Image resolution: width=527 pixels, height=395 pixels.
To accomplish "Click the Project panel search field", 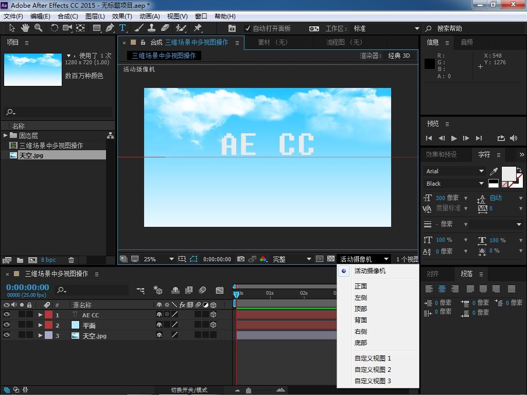I will (58, 112).
